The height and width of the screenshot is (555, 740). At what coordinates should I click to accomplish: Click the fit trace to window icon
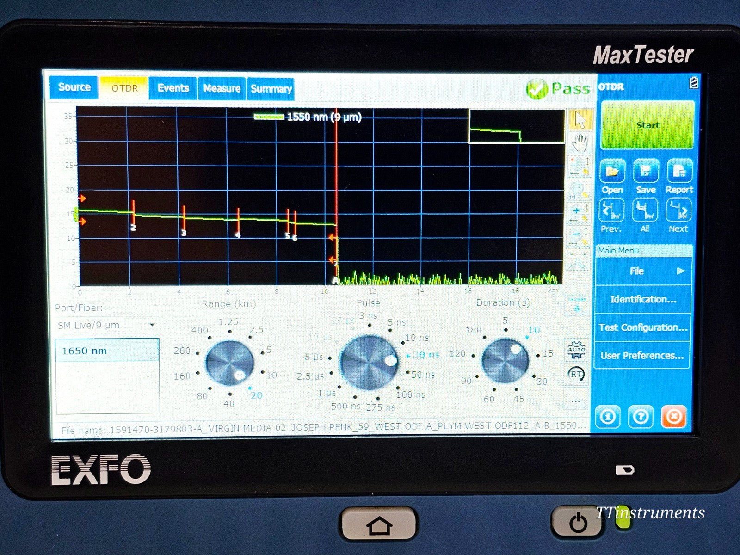pos(579,260)
